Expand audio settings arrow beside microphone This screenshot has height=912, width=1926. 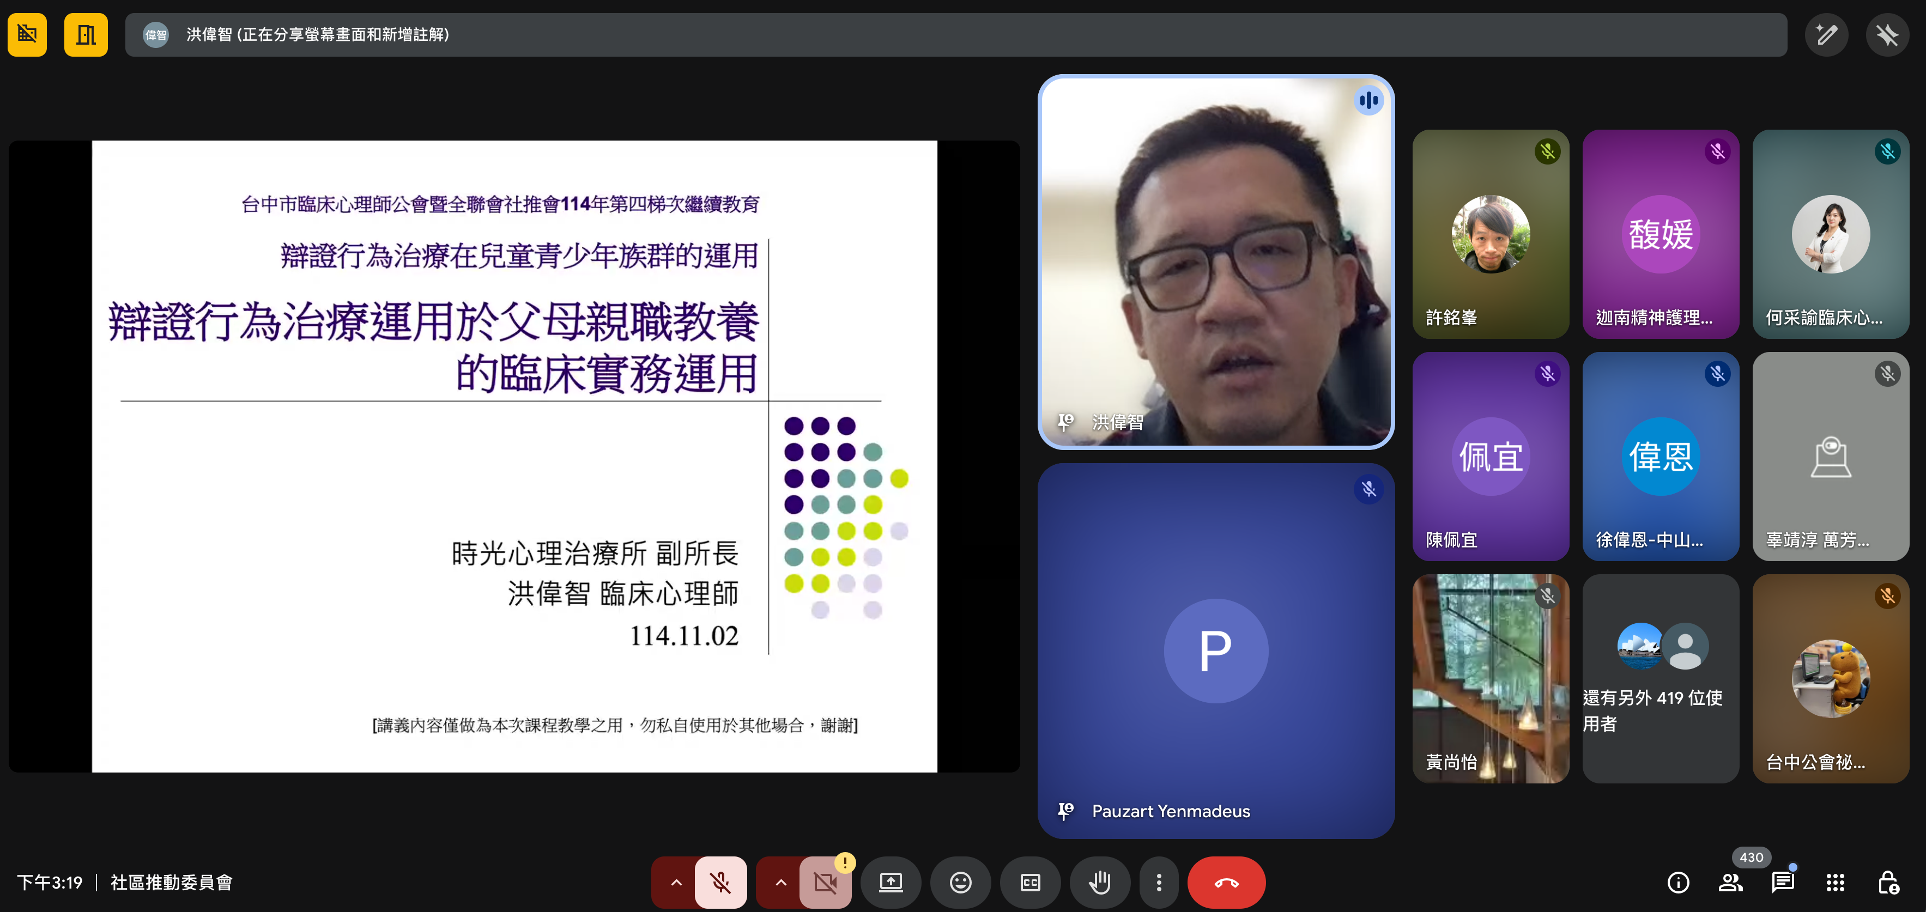[676, 882]
